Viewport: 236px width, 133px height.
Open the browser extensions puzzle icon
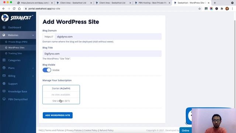click(222, 8)
